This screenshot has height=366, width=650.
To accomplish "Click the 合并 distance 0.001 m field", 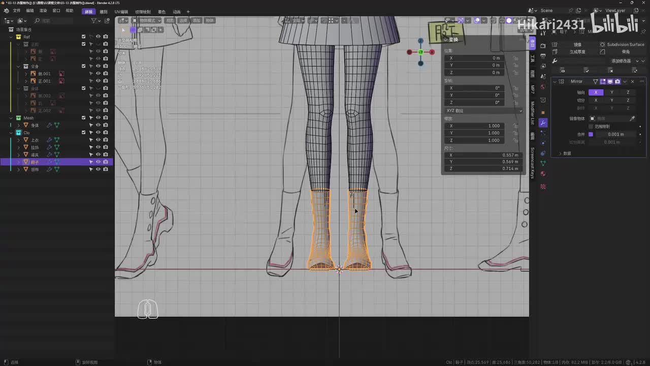I will tap(615, 134).
